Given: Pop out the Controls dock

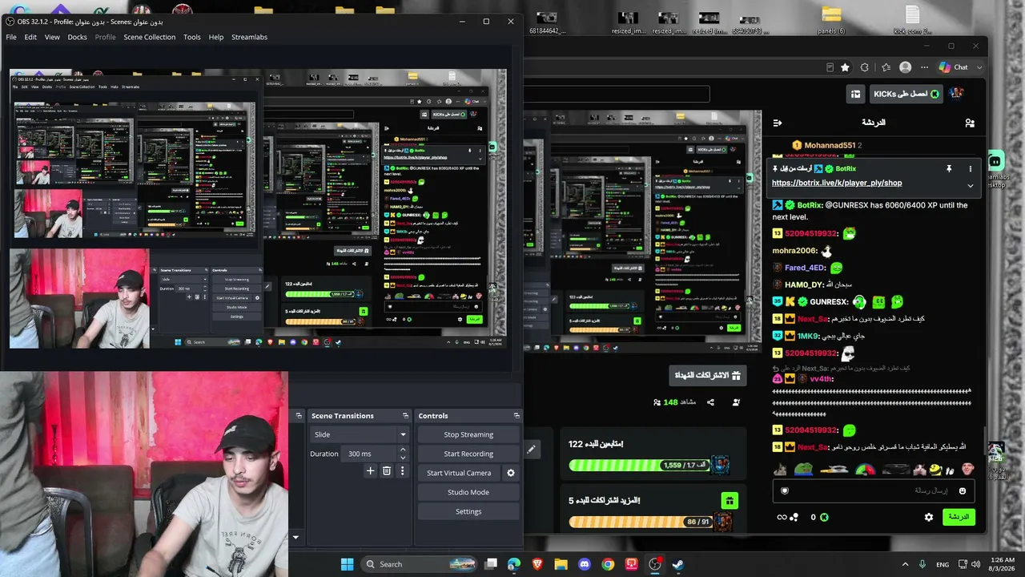Looking at the screenshot, I should pyautogui.click(x=517, y=416).
